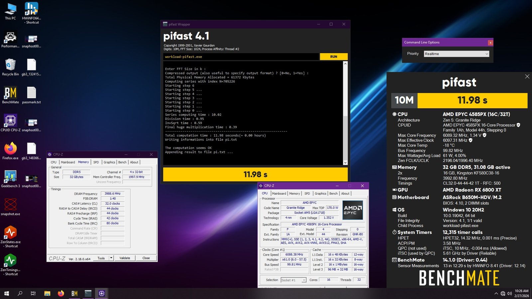Open the Priority dropdown set to Realtime
532x299 pixels.
(456, 54)
